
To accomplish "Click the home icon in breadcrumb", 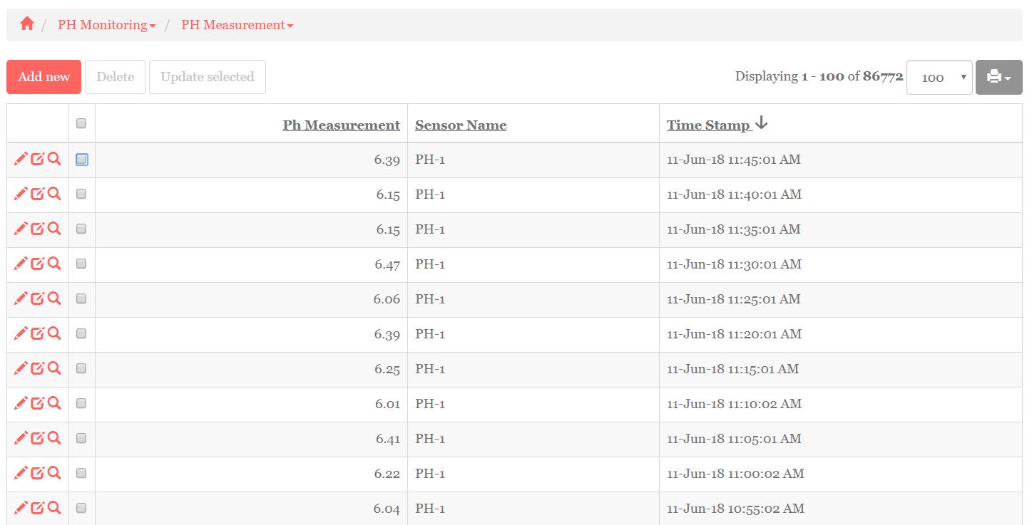I will click(27, 24).
